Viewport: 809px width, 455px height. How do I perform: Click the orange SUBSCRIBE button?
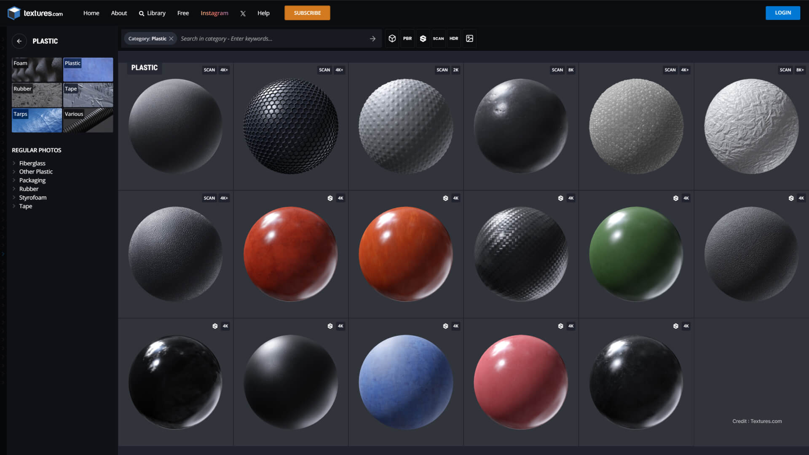tap(307, 13)
